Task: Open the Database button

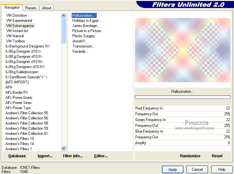Action: 17,156
